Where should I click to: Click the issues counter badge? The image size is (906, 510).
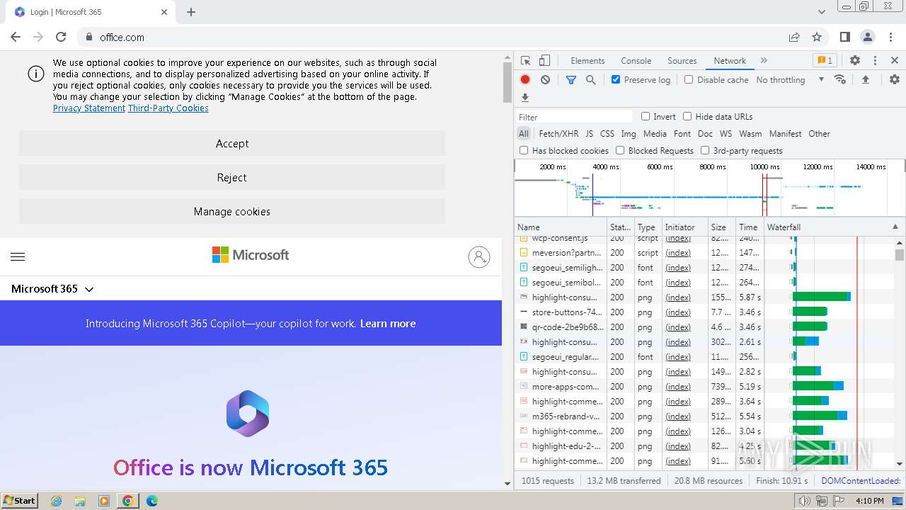click(824, 61)
